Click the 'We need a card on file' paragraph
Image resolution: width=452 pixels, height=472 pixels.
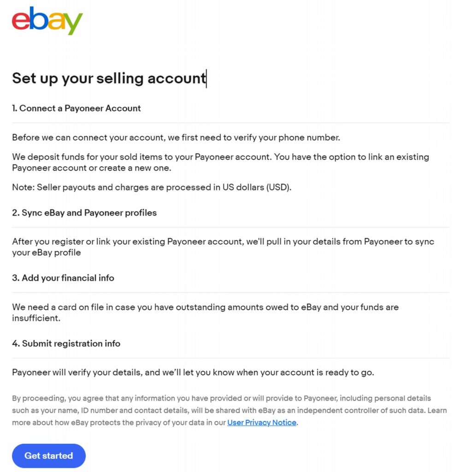click(205, 312)
